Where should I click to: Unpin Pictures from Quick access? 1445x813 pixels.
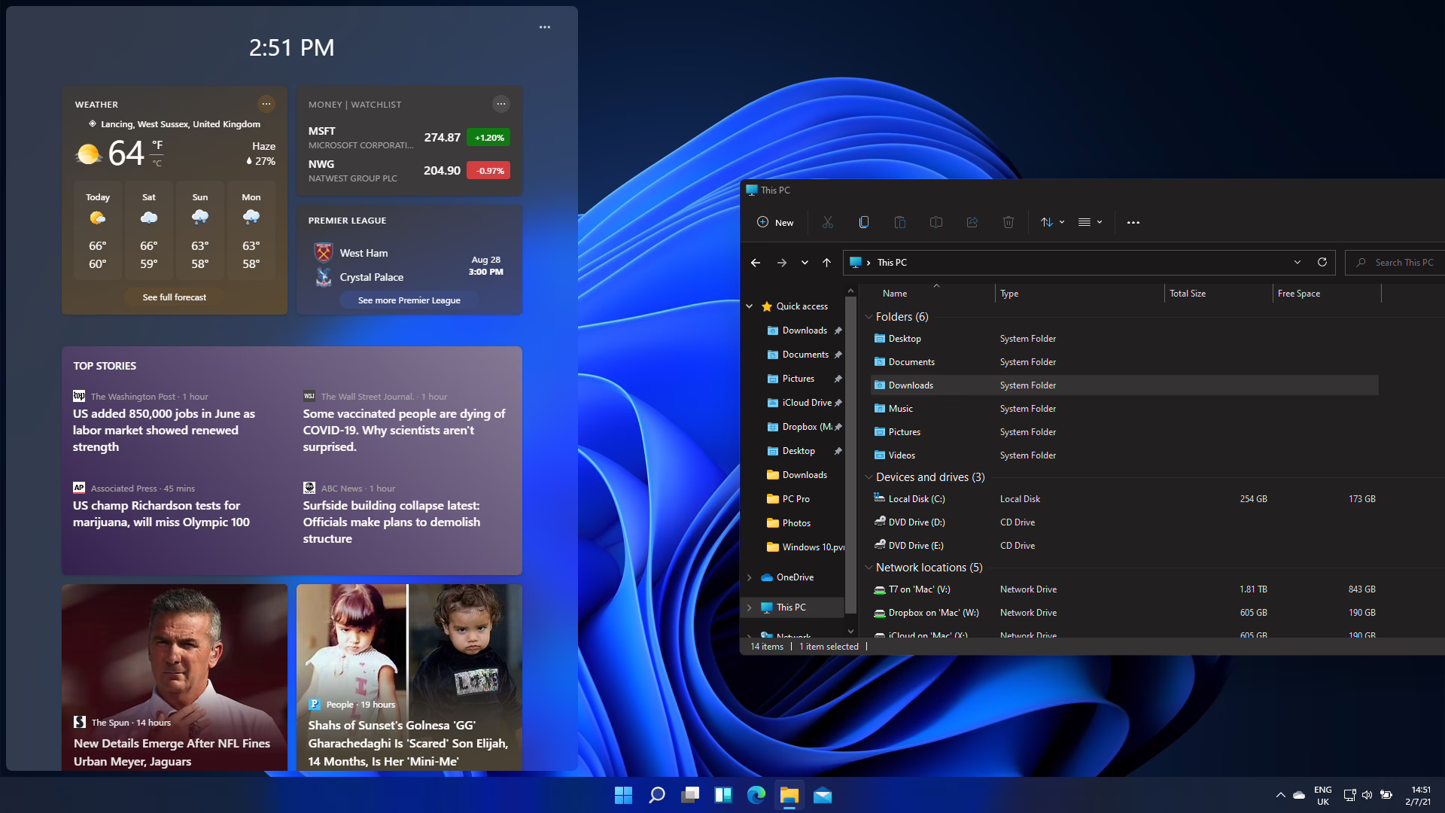[838, 378]
